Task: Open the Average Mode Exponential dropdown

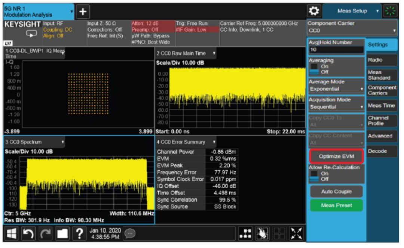Action: coord(336,89)
